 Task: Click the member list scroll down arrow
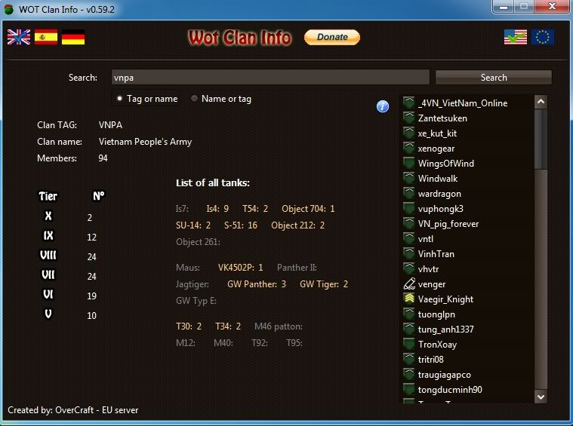pos(541,397)
